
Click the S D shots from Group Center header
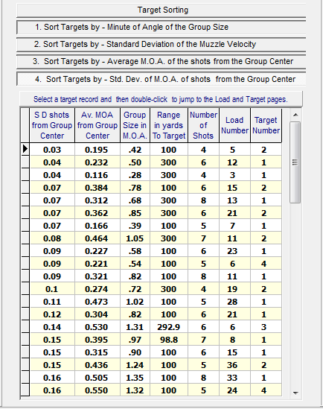pos(52,125)
